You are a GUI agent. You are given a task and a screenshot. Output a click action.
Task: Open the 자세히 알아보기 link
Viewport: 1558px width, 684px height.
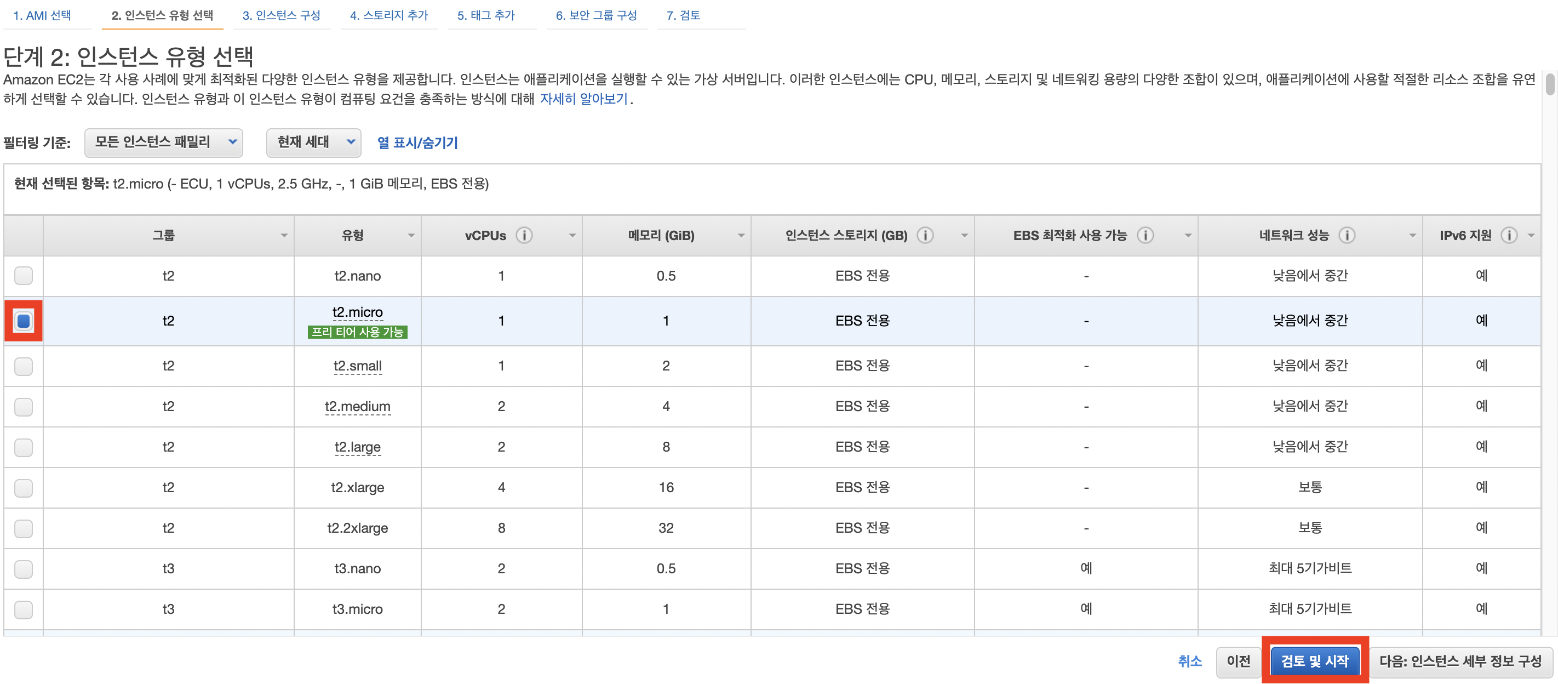coord(583,99)
